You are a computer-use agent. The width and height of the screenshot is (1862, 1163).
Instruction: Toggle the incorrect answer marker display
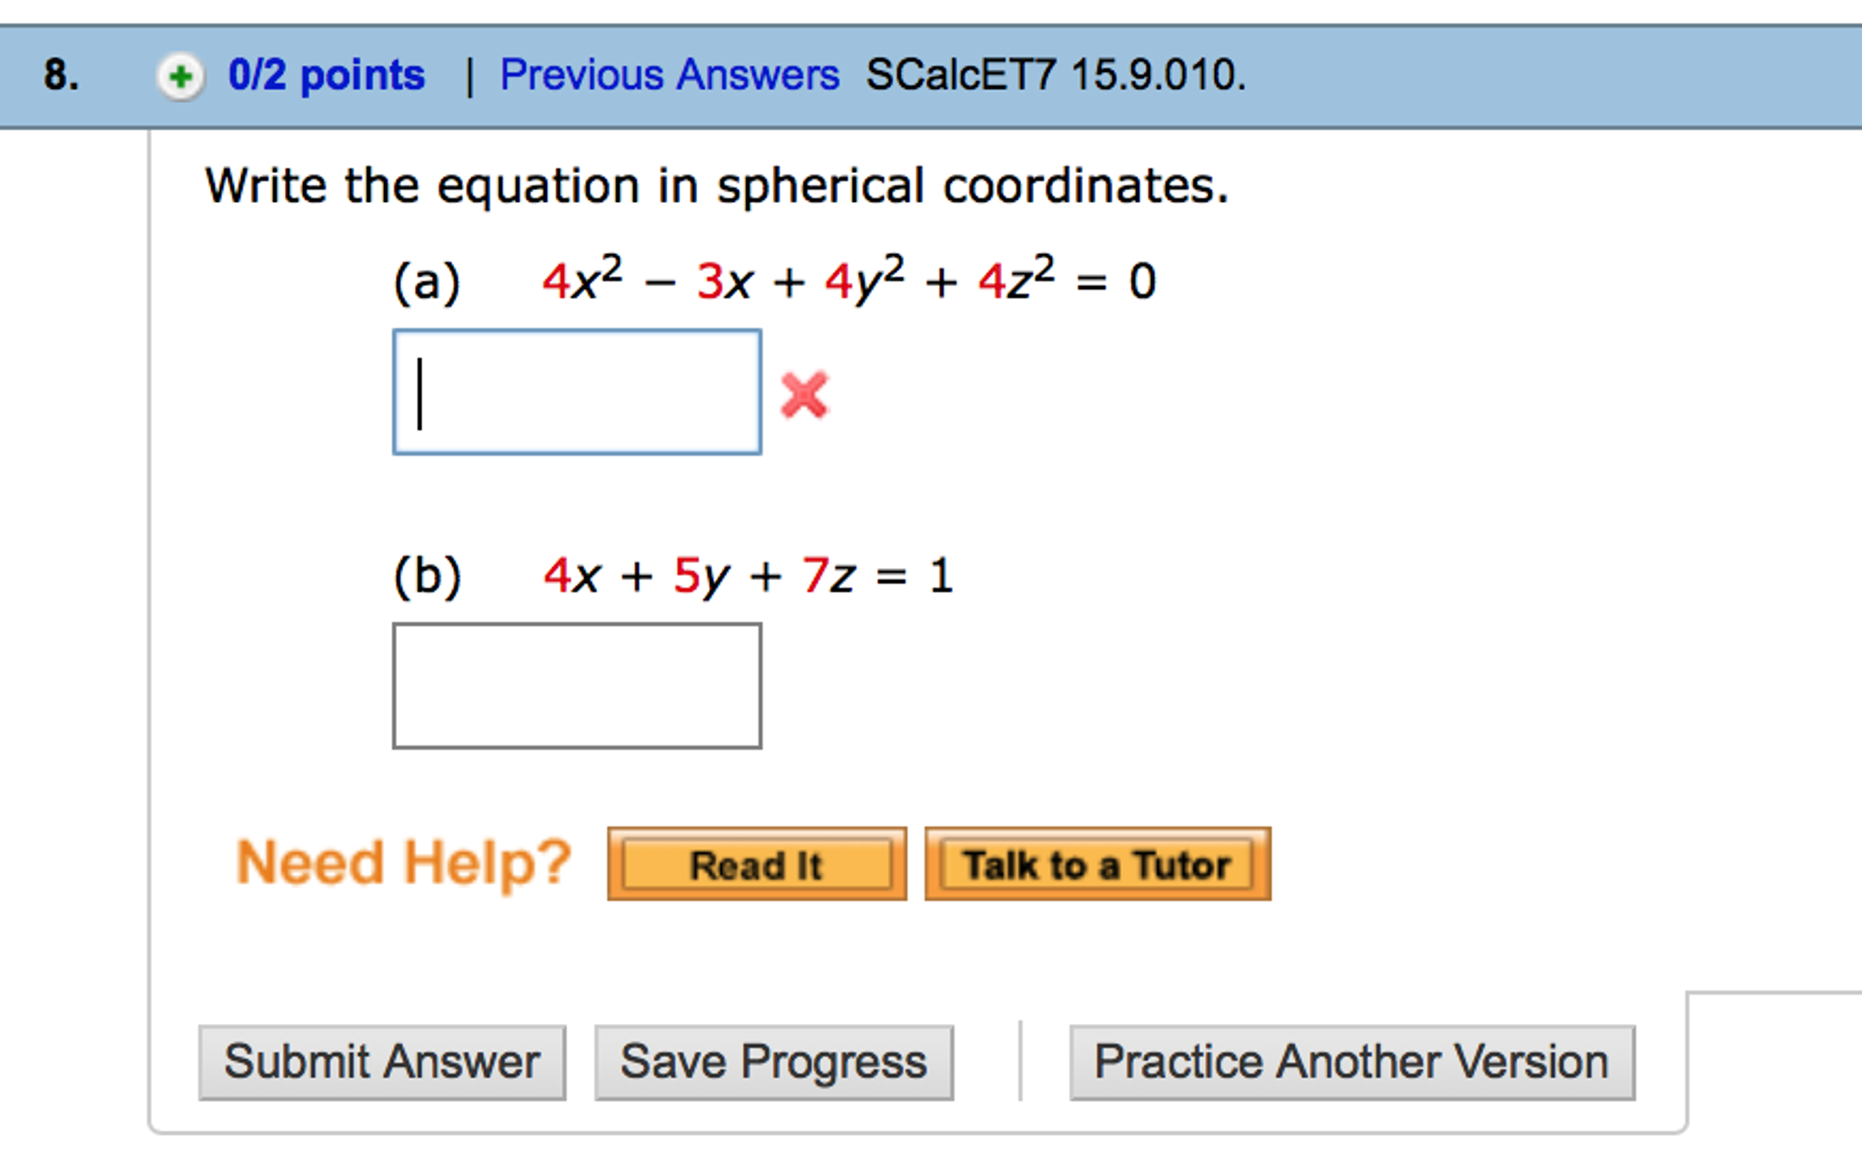tap(805, 393)
